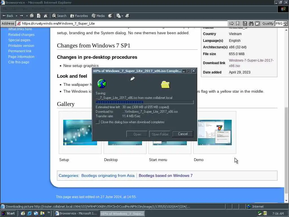Refresh the page with the Refresh icon

point(39,16)
